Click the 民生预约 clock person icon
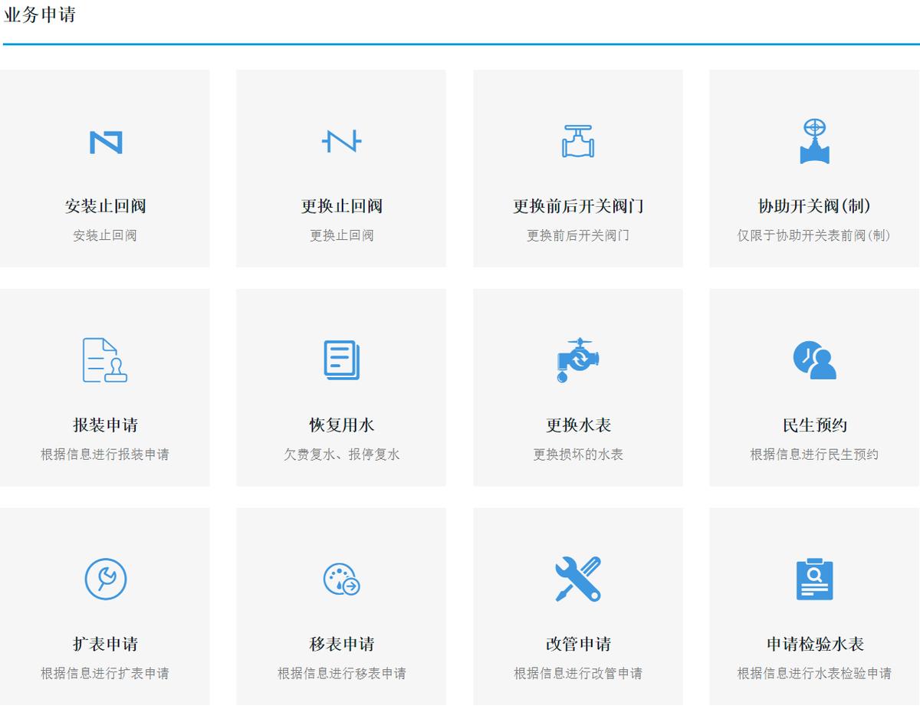Image resolution: width=920 pixels, height=709 pixels. (814, 359)
